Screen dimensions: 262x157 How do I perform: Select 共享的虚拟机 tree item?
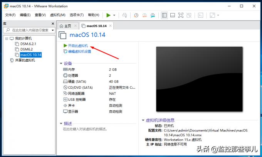click(25, 60)
